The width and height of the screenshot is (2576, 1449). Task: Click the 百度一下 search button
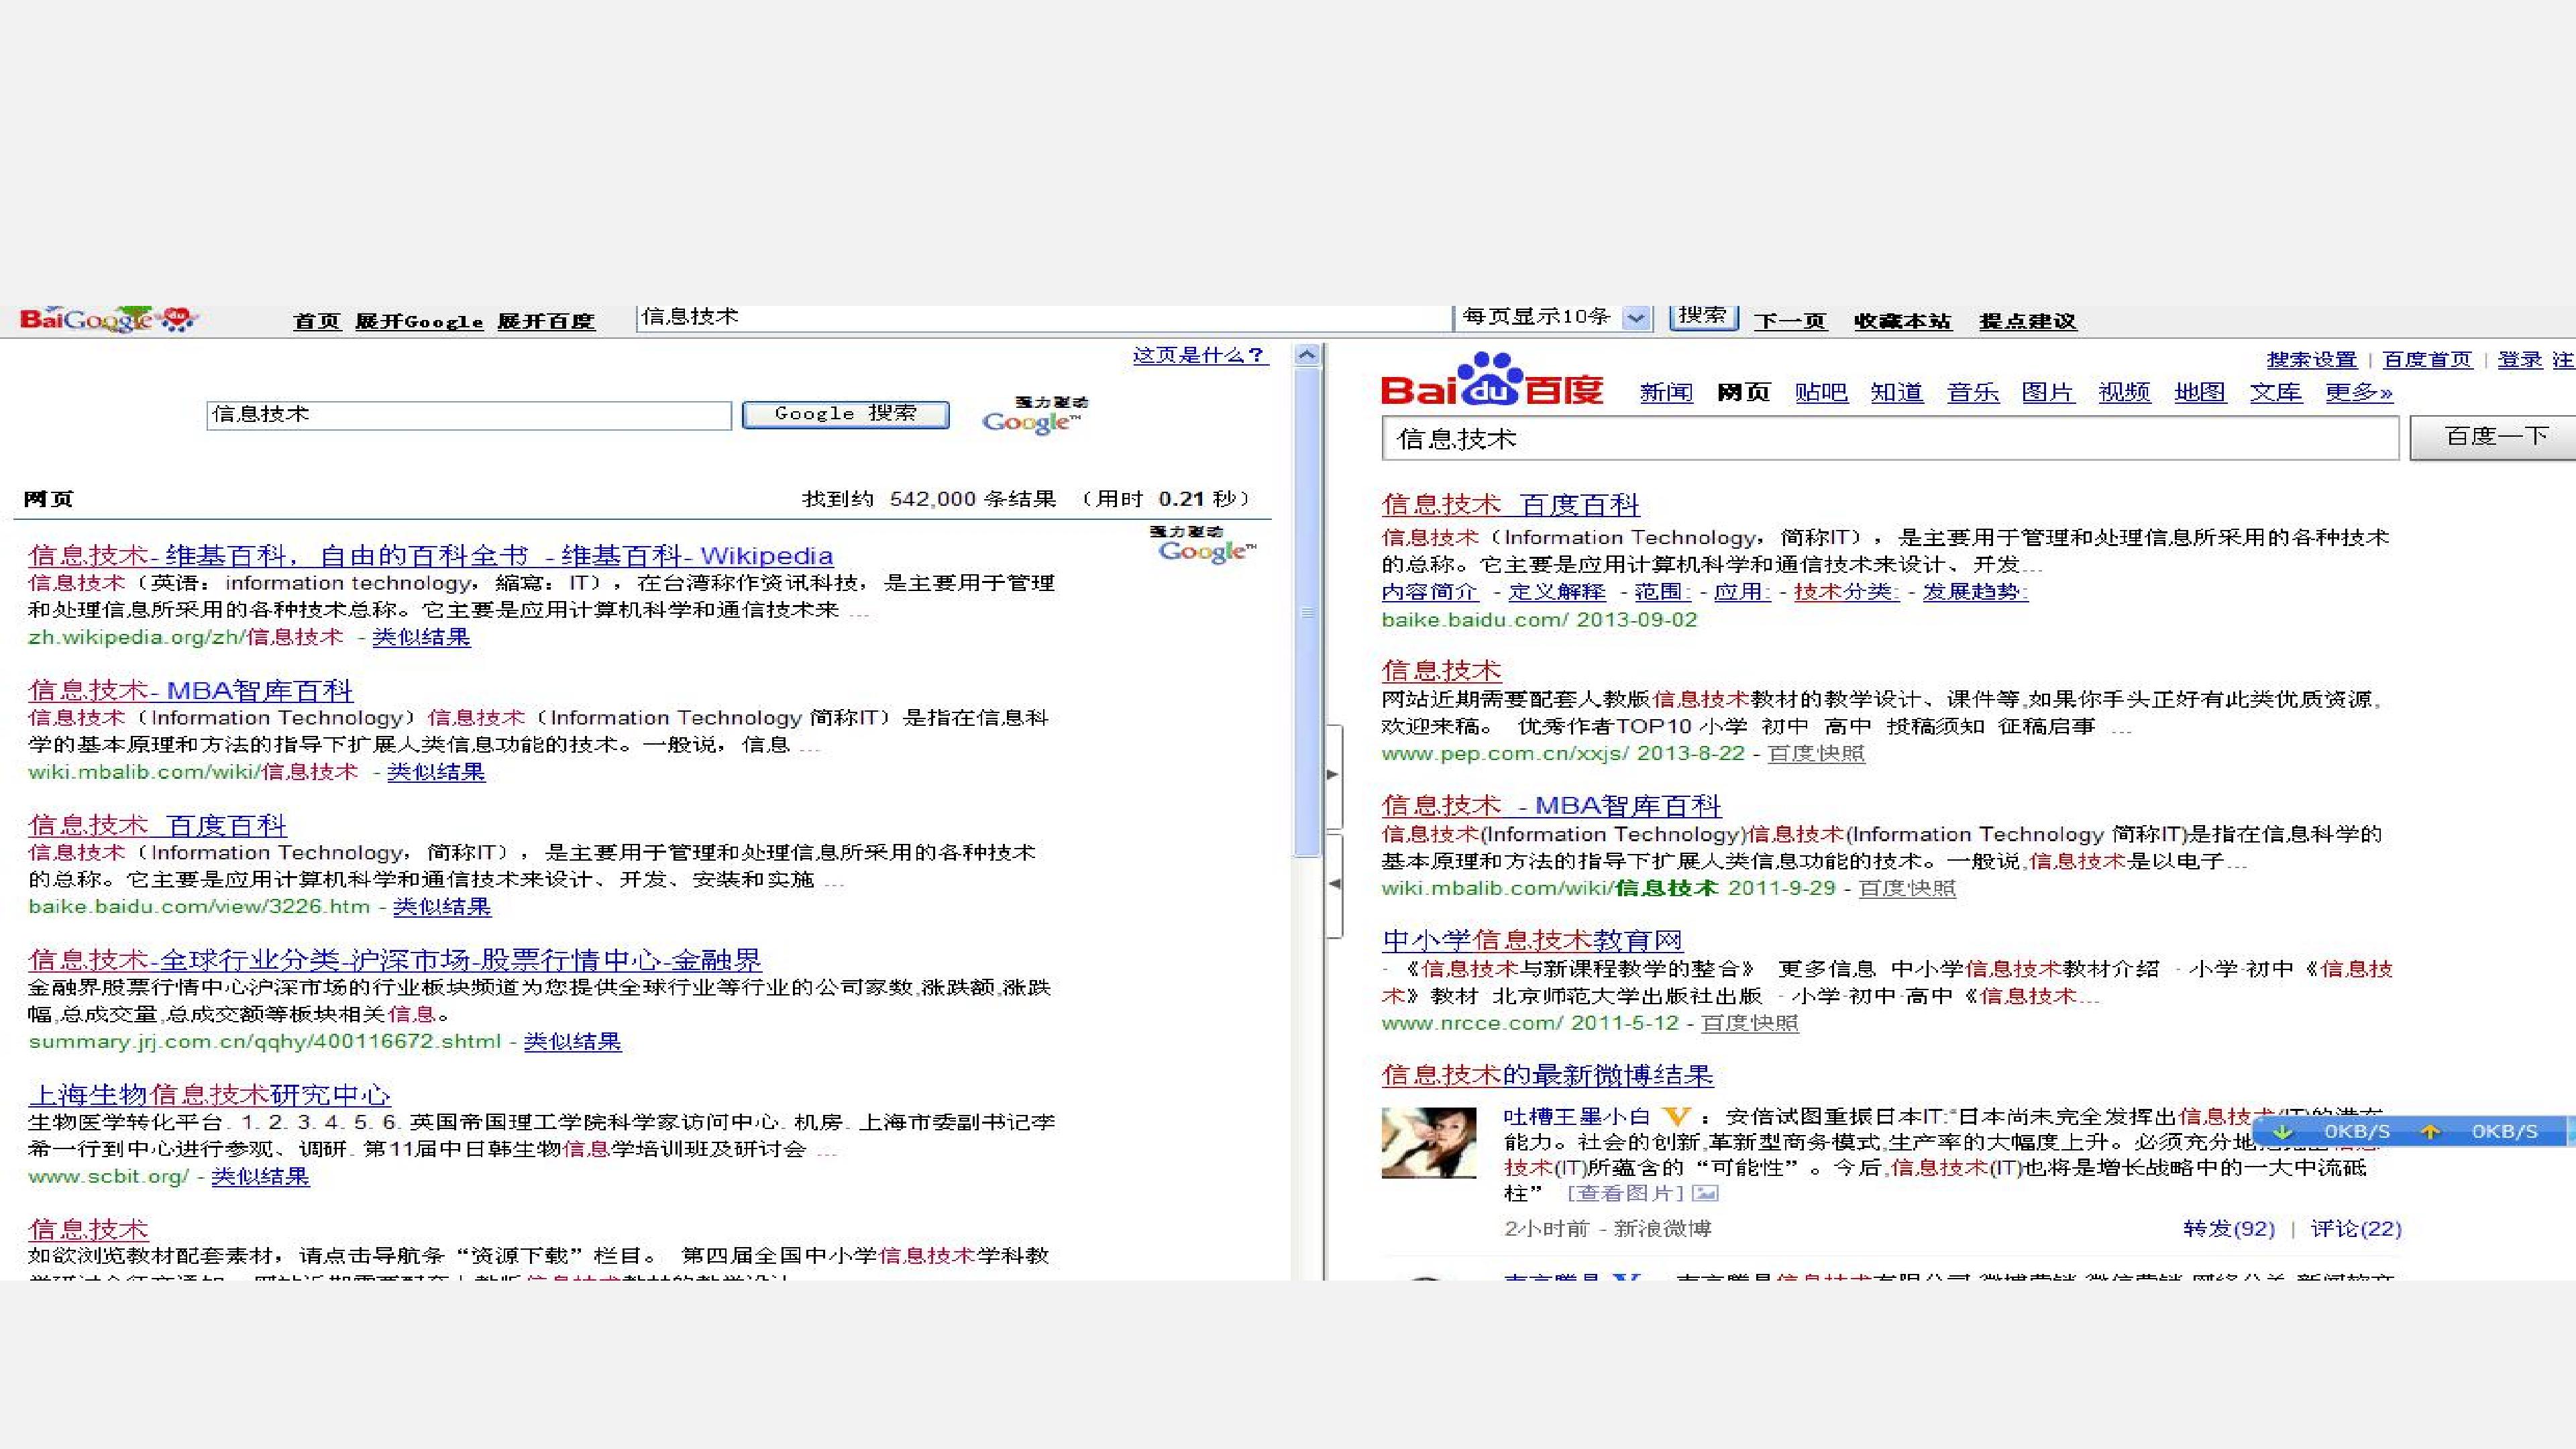click(x=2493, y=437)
